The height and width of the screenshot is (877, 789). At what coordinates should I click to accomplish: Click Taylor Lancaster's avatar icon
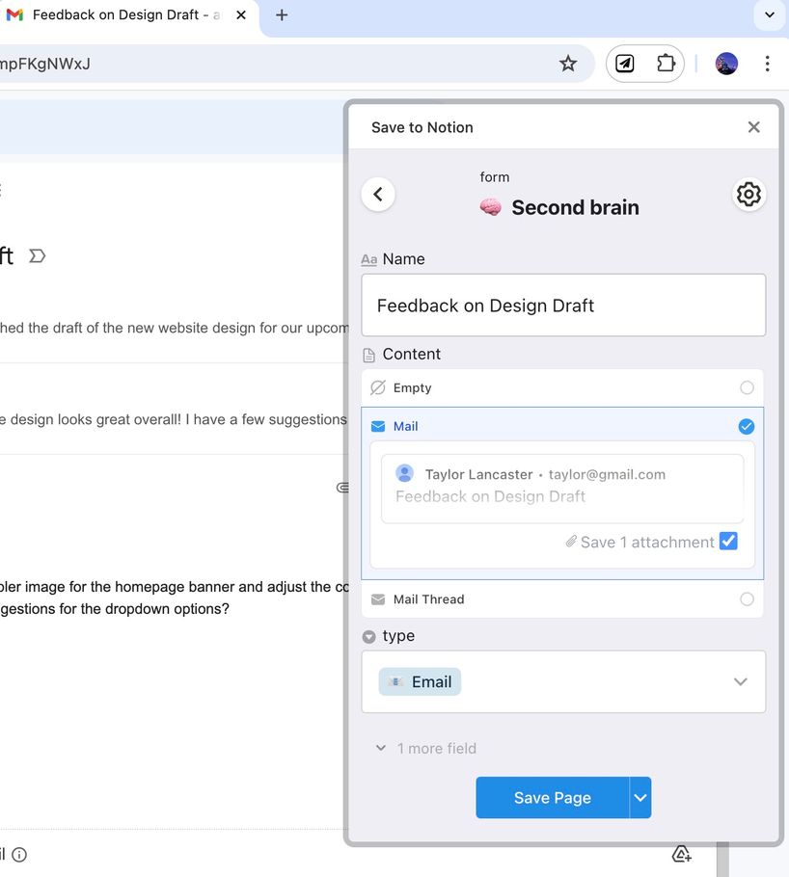pyautogui.click(x=404, y=473)
